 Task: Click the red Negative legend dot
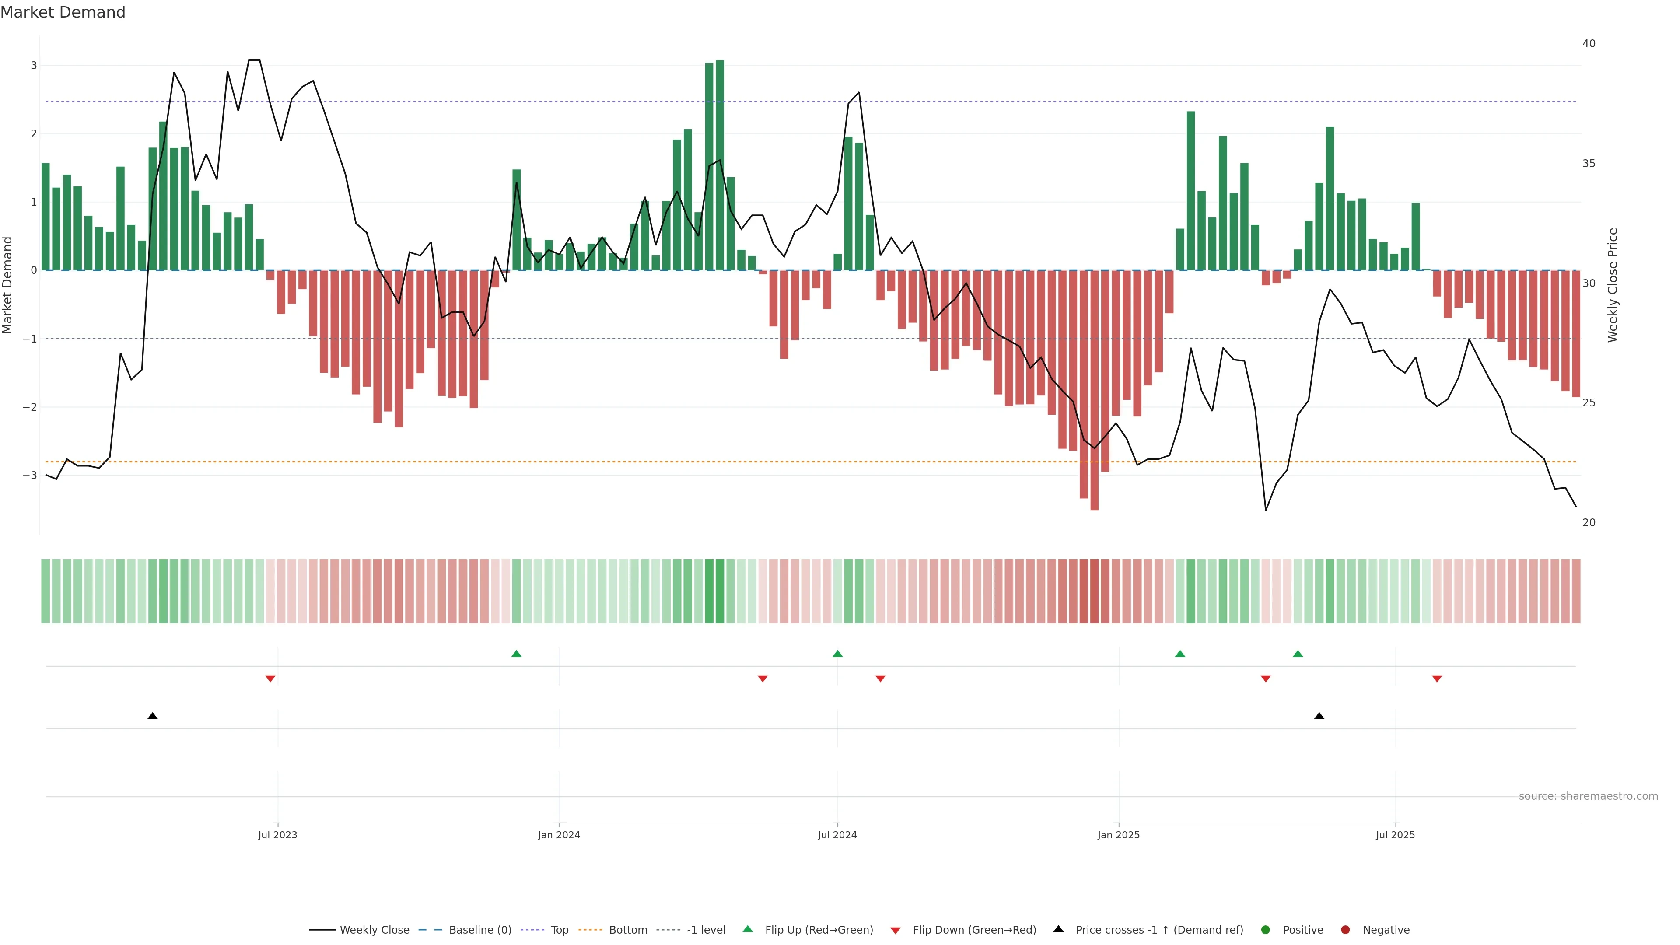coord(1345,929)
